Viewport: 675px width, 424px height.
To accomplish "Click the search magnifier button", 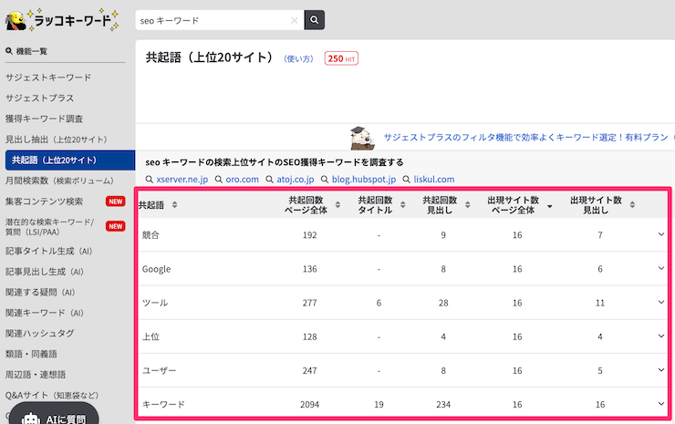I will pos(315,20).
